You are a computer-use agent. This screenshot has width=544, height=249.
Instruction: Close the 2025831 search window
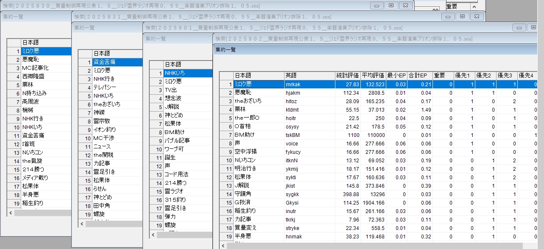coord(477,16)
